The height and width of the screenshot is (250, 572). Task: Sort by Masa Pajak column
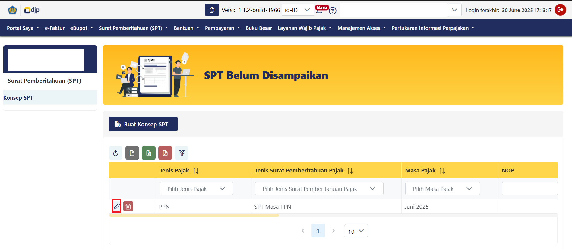point(442,171)
